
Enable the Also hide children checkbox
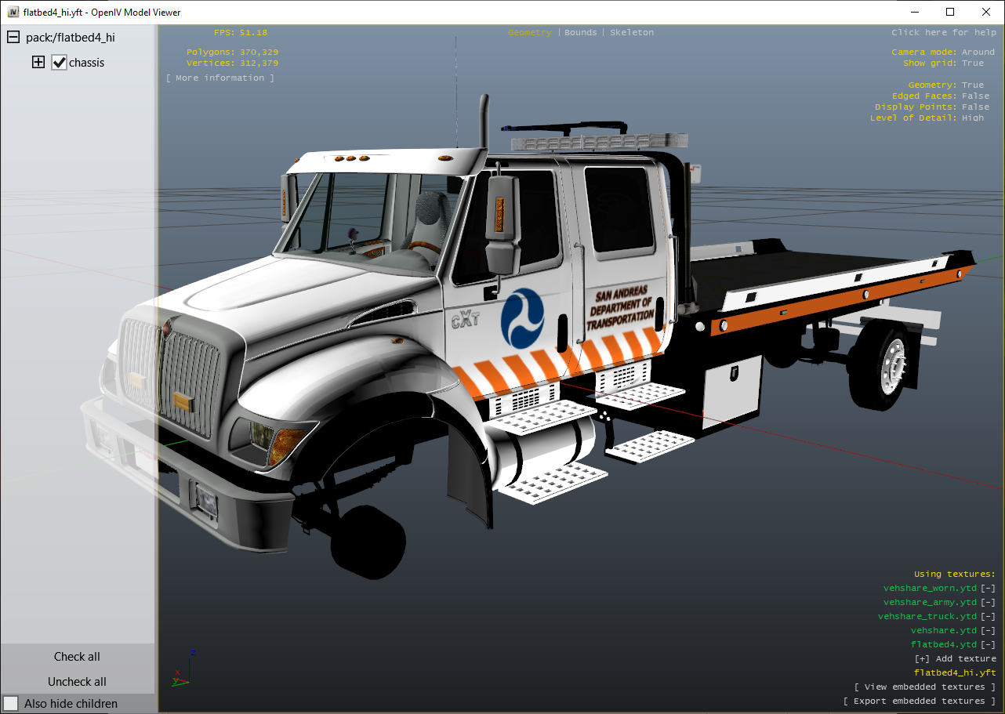(11, 703)
